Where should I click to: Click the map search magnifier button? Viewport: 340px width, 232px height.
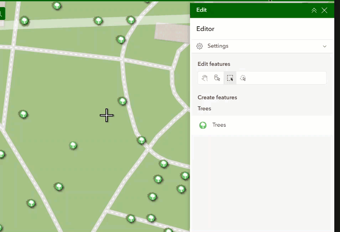2,14
